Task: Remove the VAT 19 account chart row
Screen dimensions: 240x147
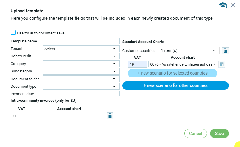Action: 222,64
